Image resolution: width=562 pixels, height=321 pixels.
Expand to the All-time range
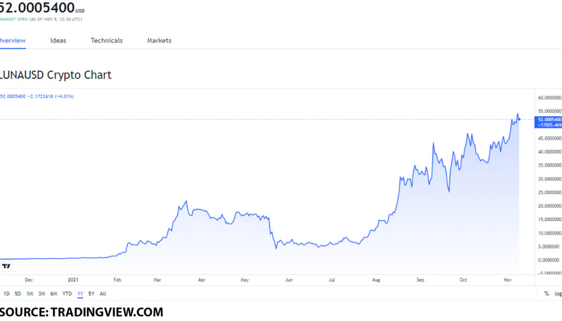click(103, 294)
